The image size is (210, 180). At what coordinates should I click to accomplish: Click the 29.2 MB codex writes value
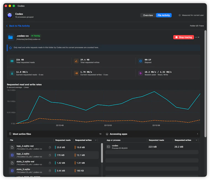179,147
